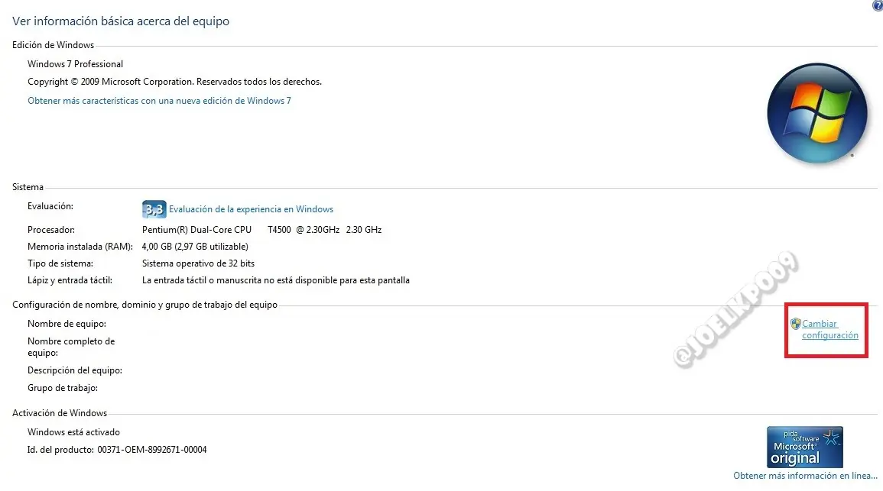Open the help question mark icon

tap(878, 5)
